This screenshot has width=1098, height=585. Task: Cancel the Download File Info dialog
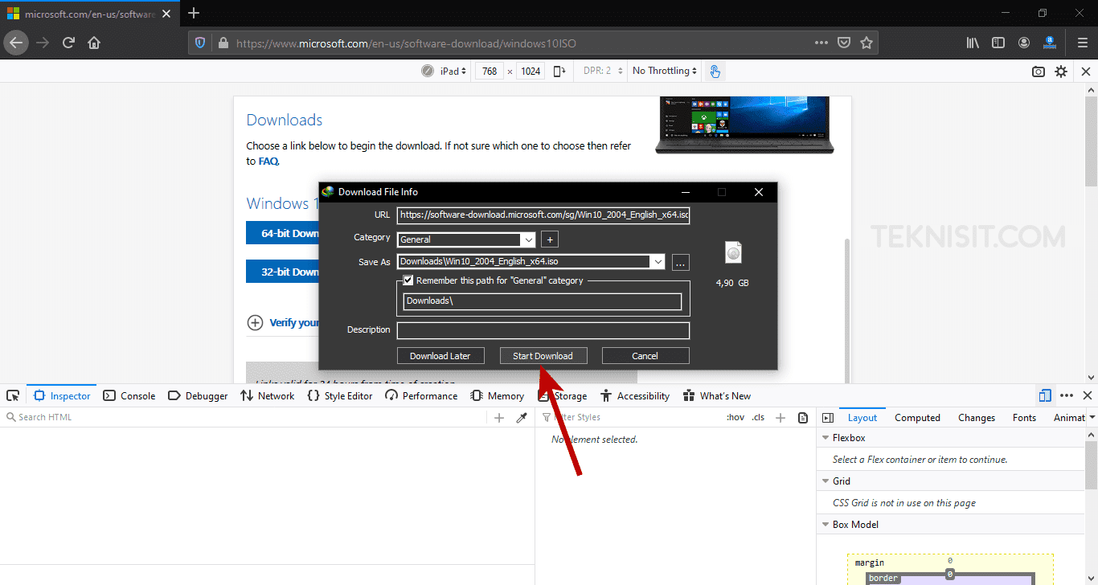pyautogui.click(x=645, y=356)
